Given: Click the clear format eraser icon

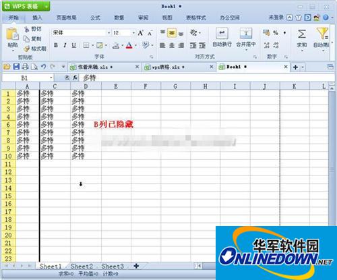Looking at the screenshot, I should 146,45.
